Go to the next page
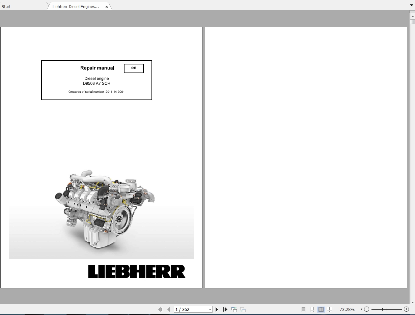 [217, 309]
